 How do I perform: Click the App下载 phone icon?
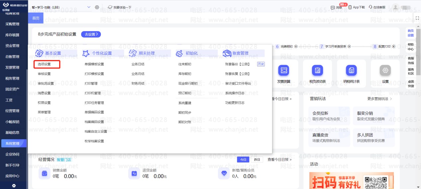pos(350,7)
